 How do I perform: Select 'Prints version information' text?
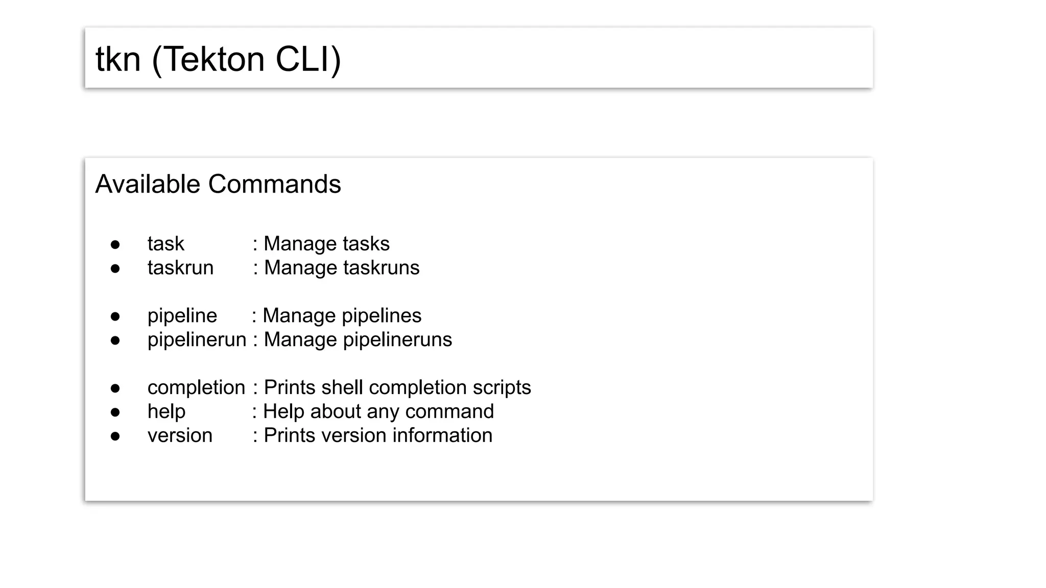click(377, 436)
